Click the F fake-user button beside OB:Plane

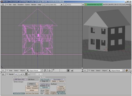tap(27, 80)
